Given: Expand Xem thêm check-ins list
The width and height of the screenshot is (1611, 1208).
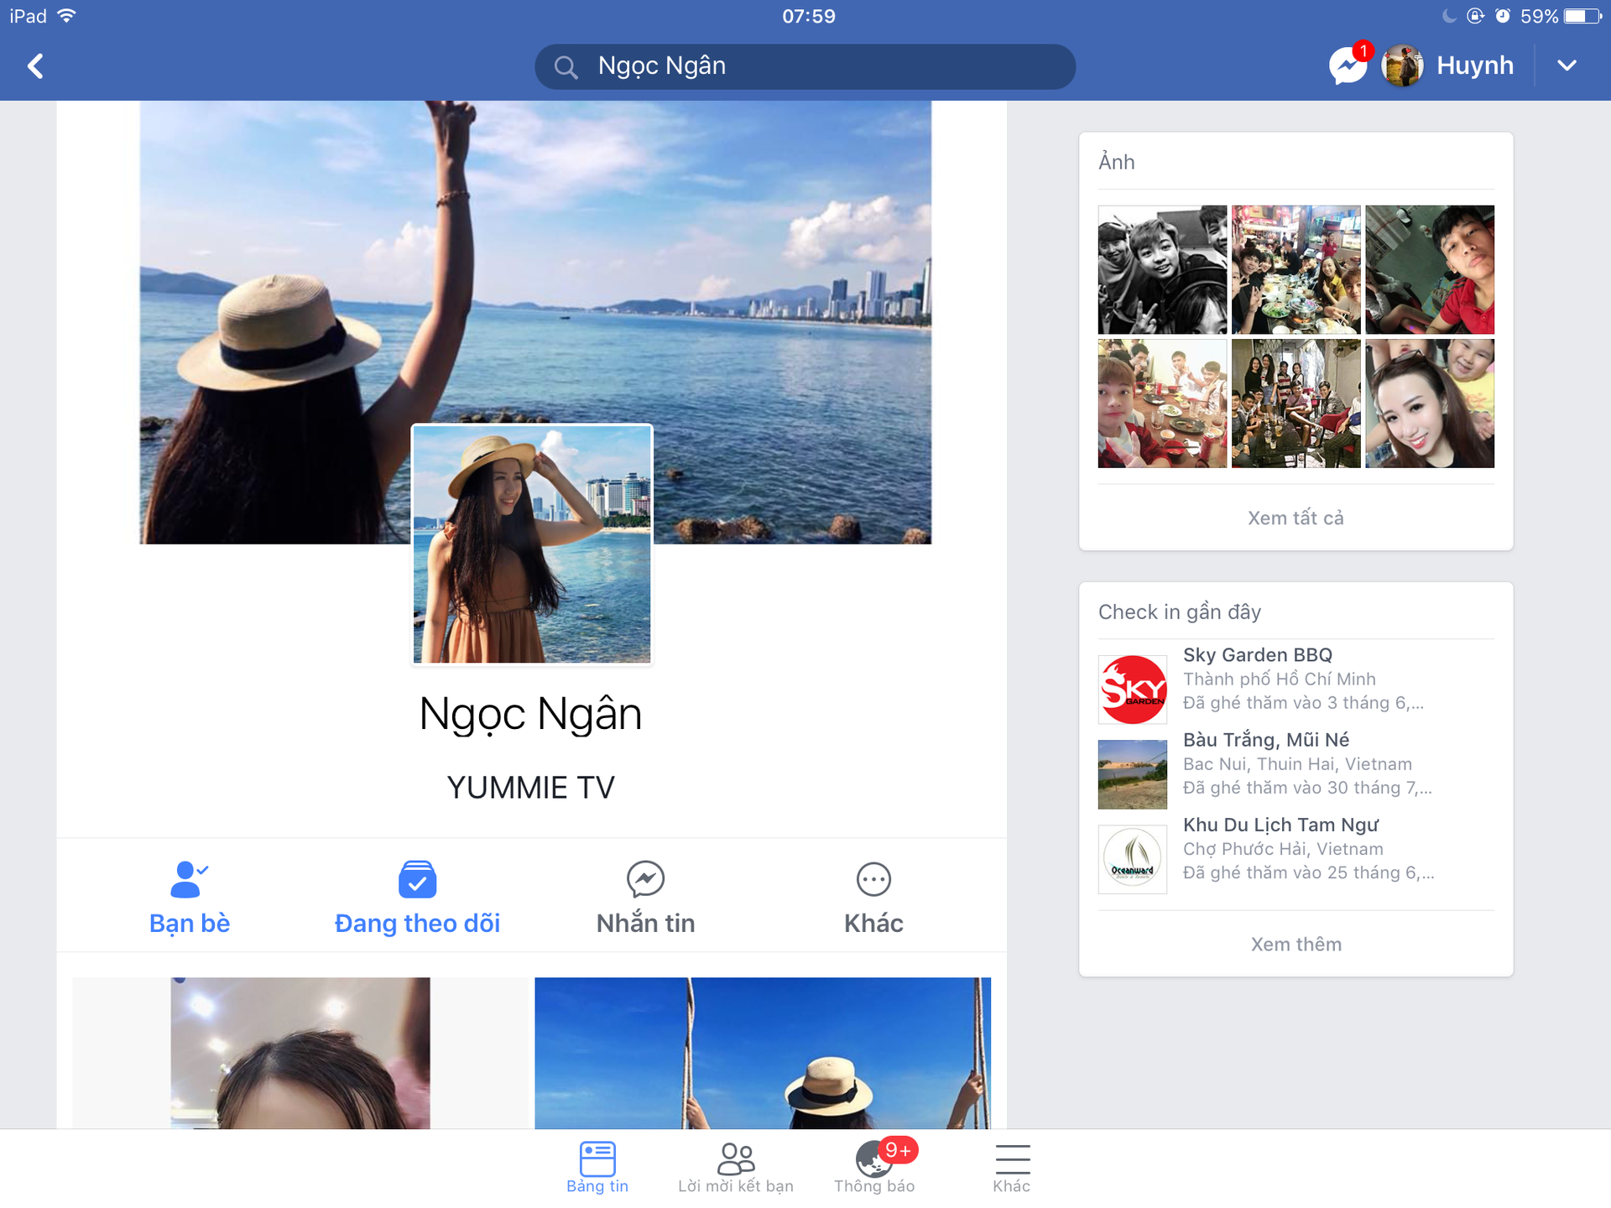Looking at the screenshot, I should pyautogui.click(x=1296, y=945).
